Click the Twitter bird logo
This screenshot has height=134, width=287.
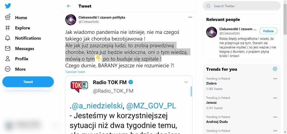point(8,6)
